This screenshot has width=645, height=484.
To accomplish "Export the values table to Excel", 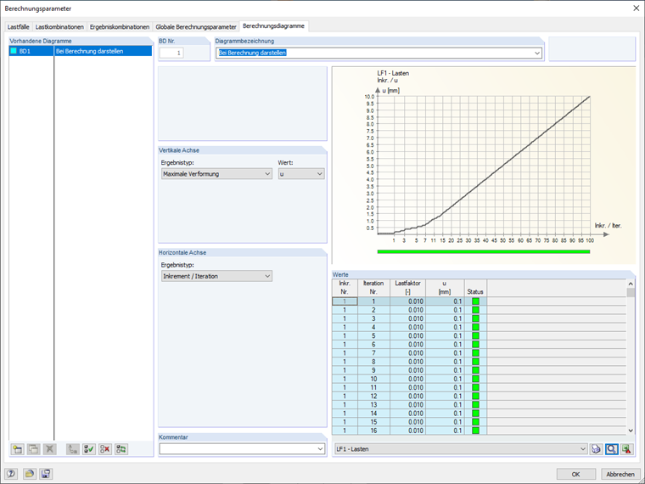I will point(627,449).
